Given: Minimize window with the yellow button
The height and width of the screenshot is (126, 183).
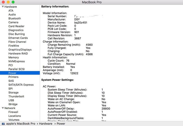Looking at the screenshot, I should pyautogui.click(x=8, y=2).
